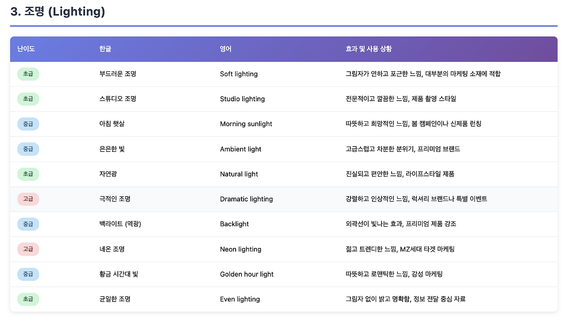Select the '부드러운 조명' cell
Viewport: 567px width, 321px height.
(118, 74)
